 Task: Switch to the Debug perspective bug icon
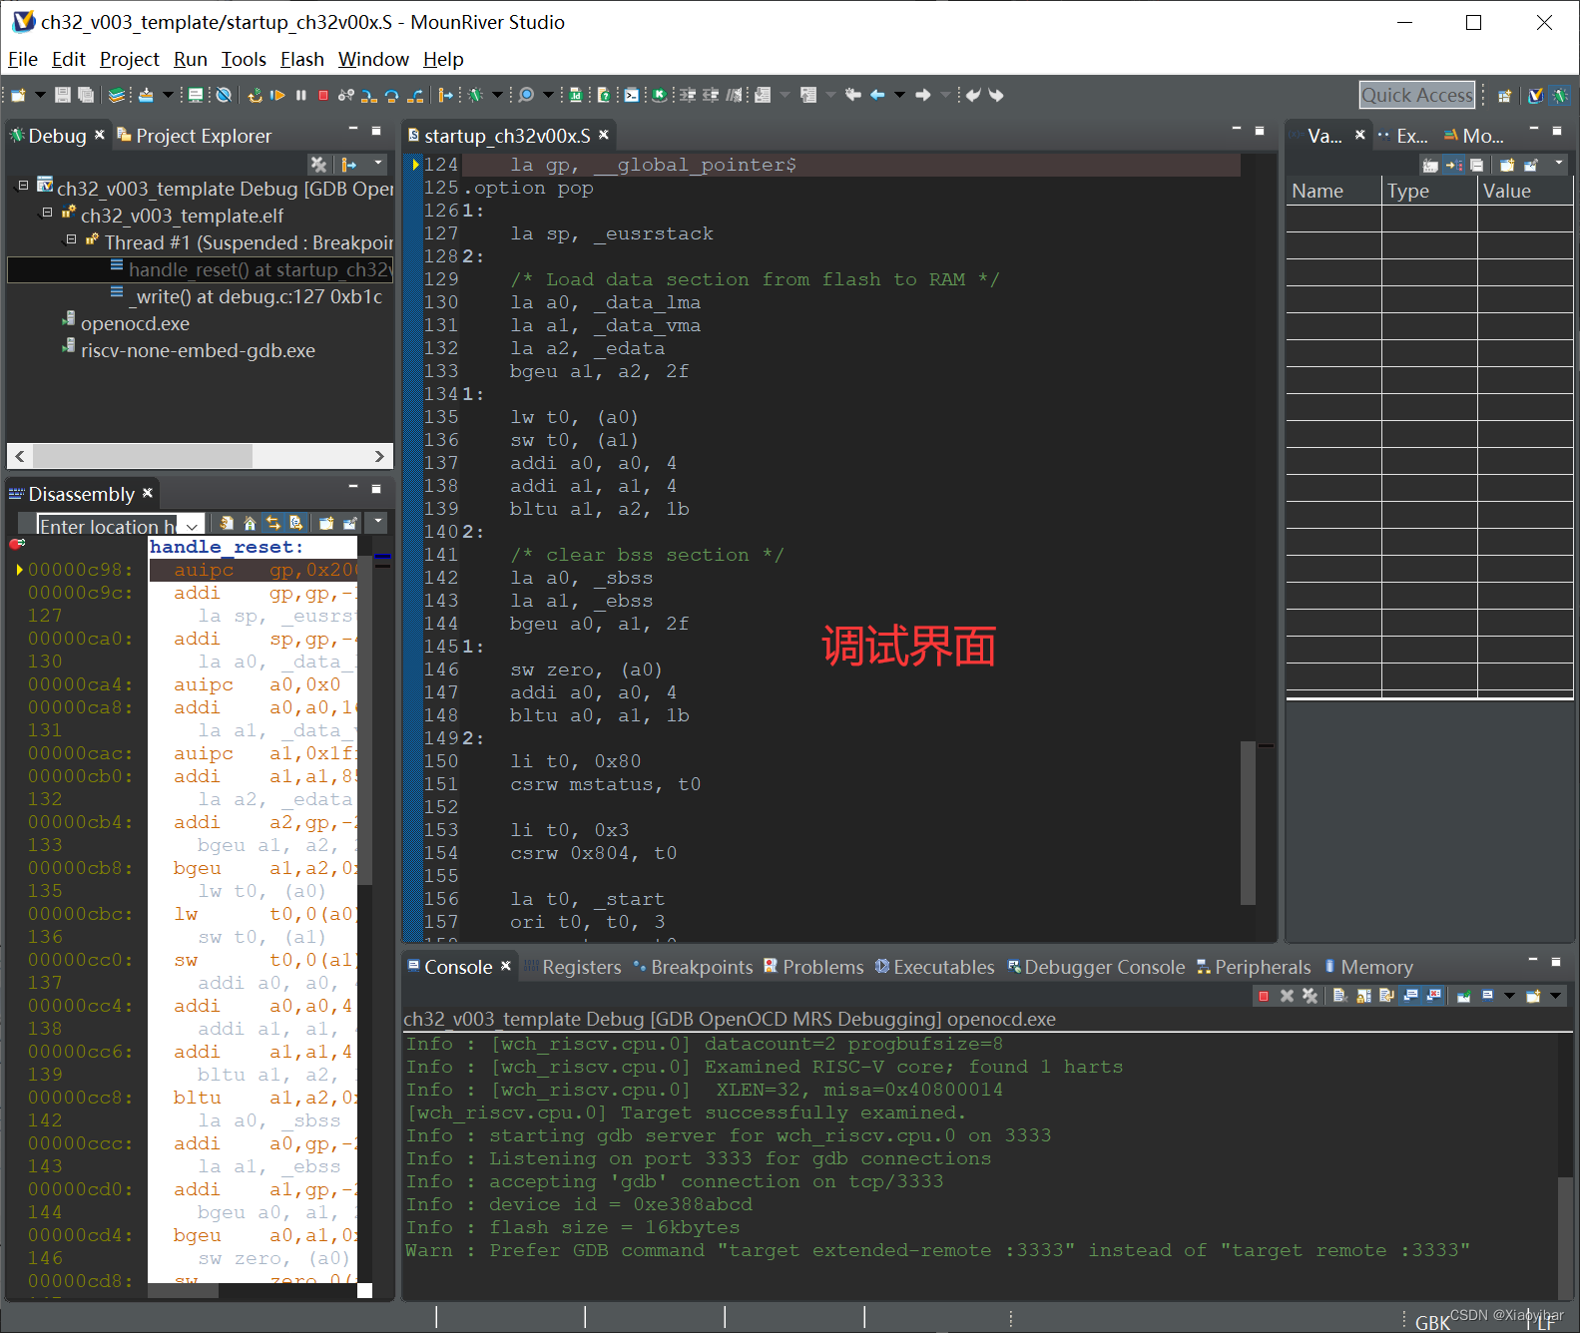point(1560,96)
